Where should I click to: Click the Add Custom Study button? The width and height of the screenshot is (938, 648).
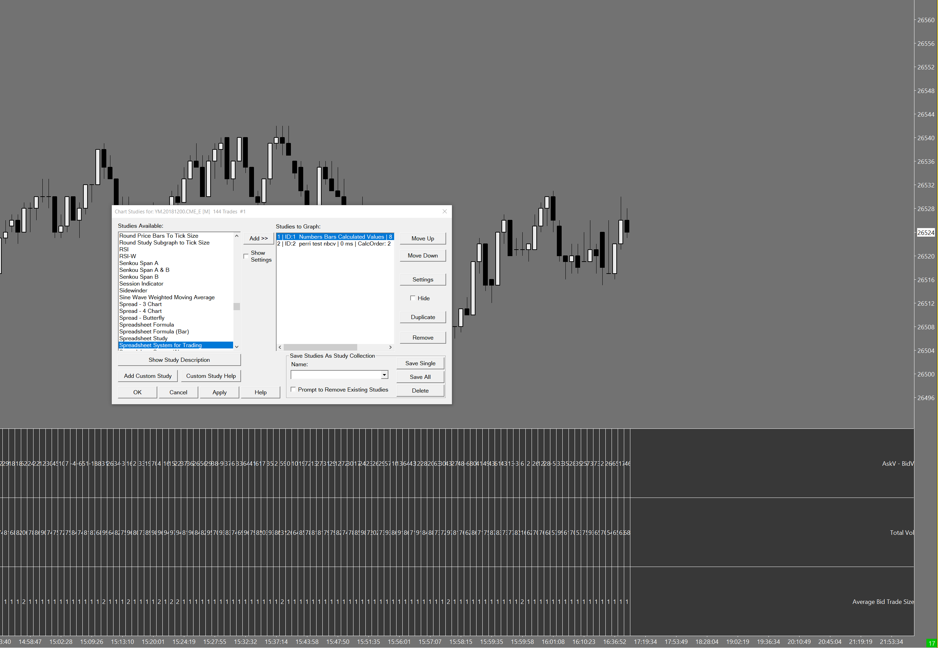(148, 376)
